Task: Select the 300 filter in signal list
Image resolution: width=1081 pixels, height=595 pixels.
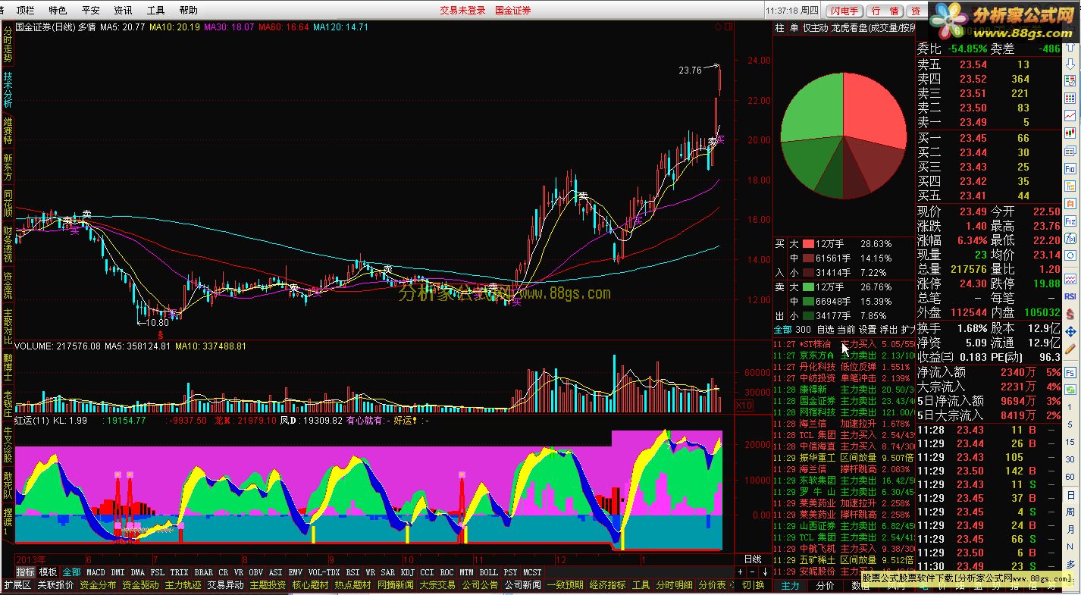Action: point(802,330)
